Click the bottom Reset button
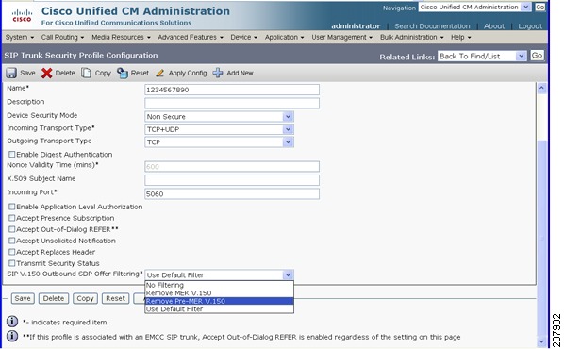 coord(115,298)
